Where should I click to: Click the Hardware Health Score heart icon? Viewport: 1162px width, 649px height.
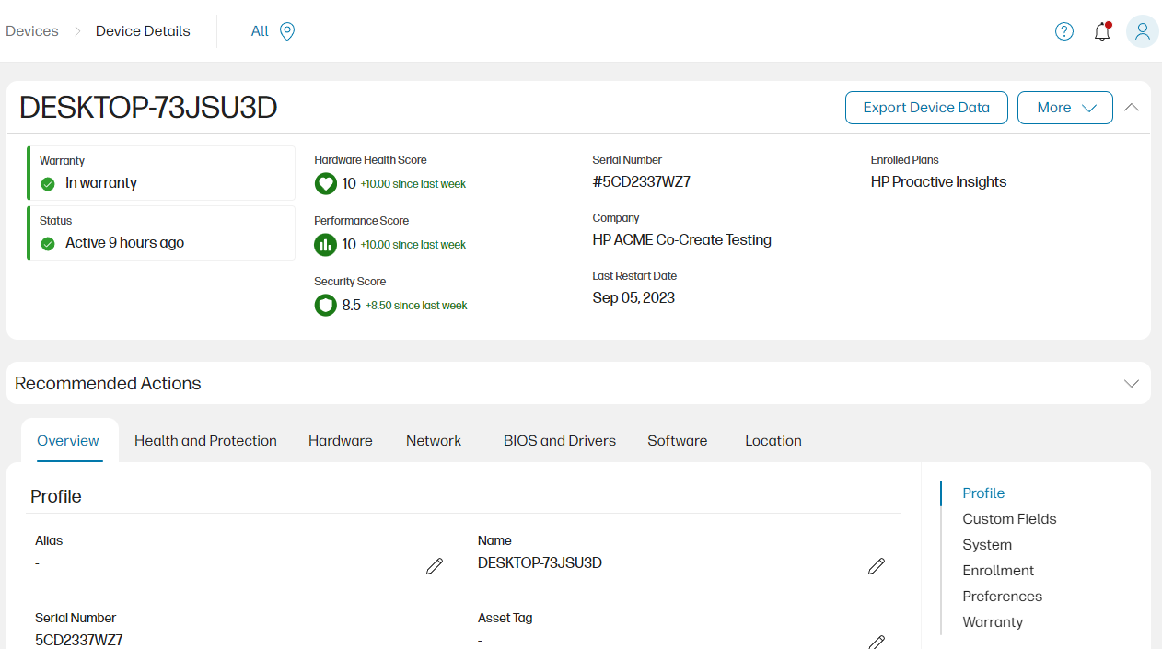[x=325, y=183]
